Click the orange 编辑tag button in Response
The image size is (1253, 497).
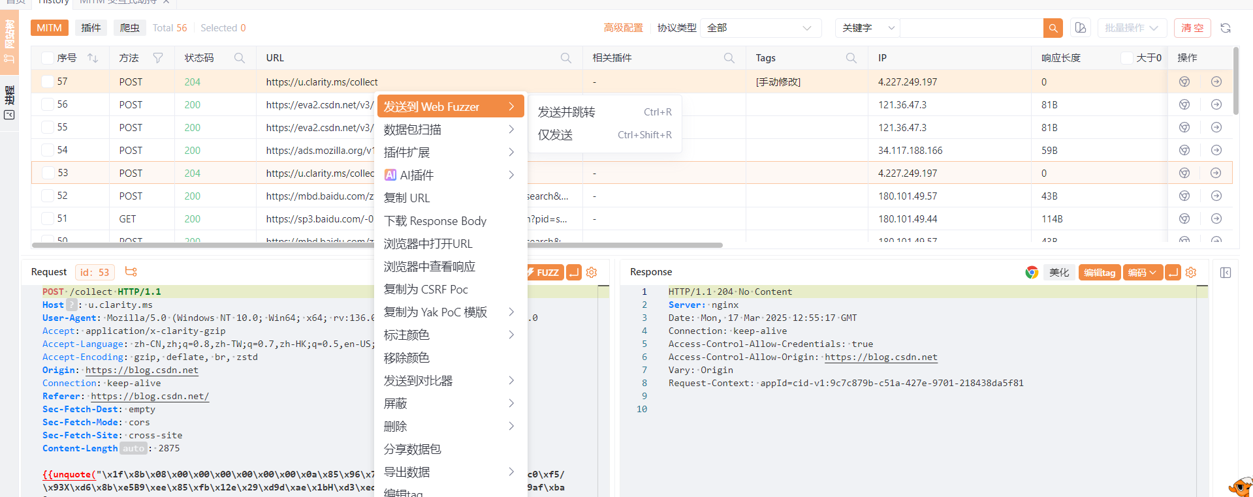[x=1100, y=272]
